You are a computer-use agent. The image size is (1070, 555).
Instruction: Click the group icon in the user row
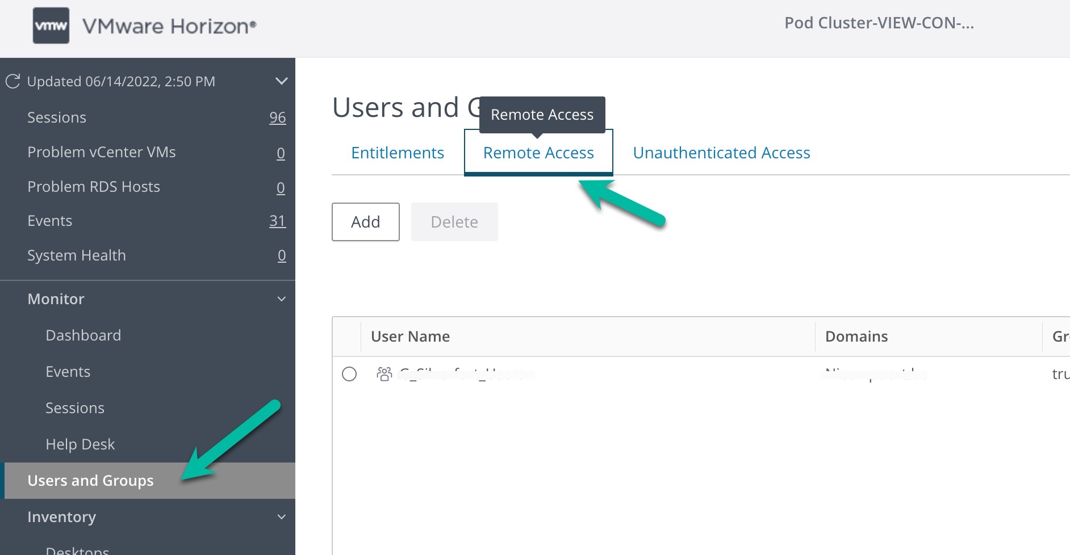click(384, 374)
